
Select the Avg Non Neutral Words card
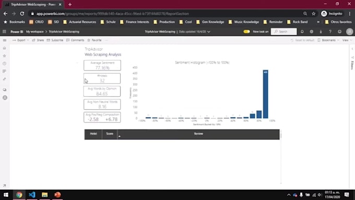pyautogui.click(x=102, y=104)
